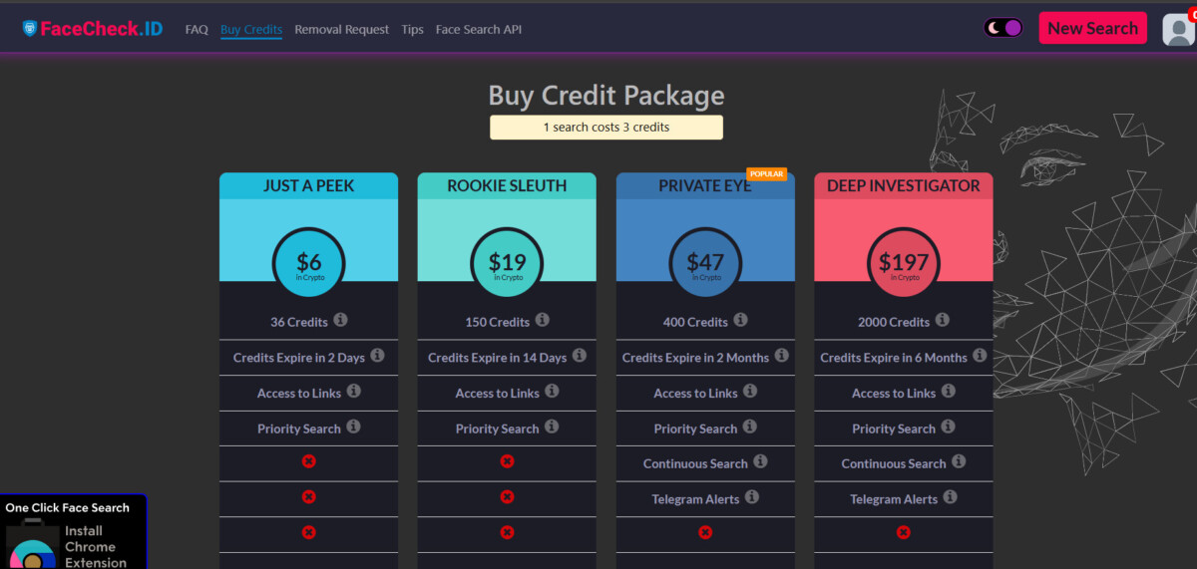The image size is (1197, 569).
Task: Click the New Search button
Action: (x=1092, y=28)
